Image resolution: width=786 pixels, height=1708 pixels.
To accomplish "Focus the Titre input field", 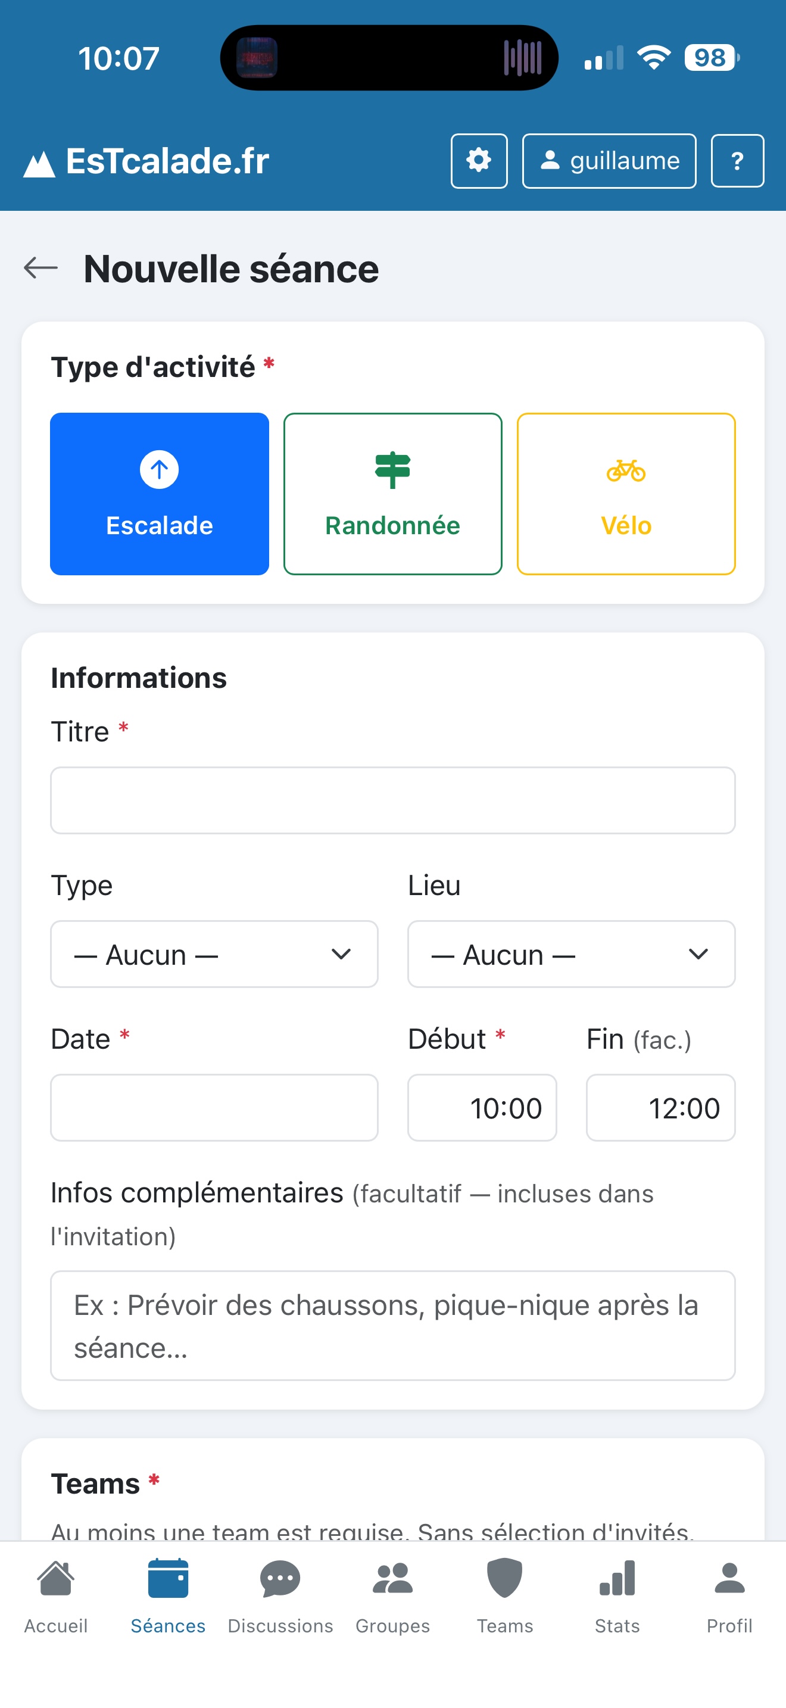I will tap(392, 800).
